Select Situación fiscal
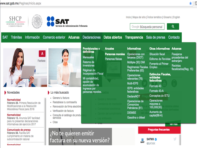 (157, 54)
